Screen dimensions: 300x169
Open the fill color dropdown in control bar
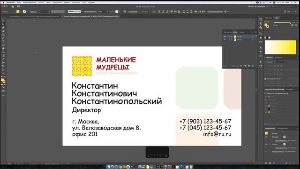[x=21, y=12]
